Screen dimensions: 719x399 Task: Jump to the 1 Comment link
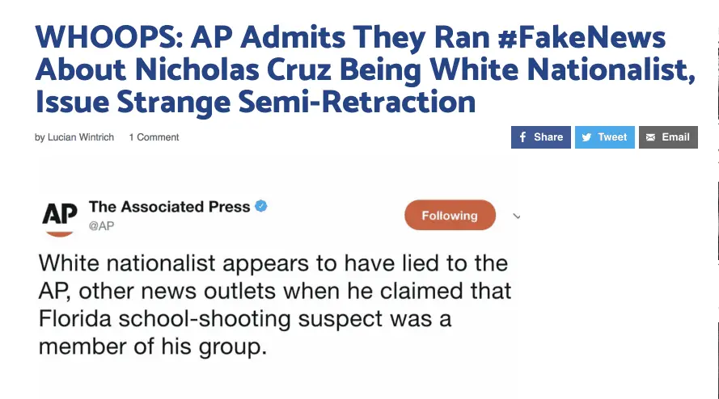point(154,137)
